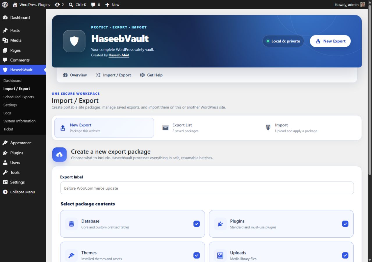Click the Database stack icon
This screenshot has width=372, height=262.
click(x=71, y=224)
